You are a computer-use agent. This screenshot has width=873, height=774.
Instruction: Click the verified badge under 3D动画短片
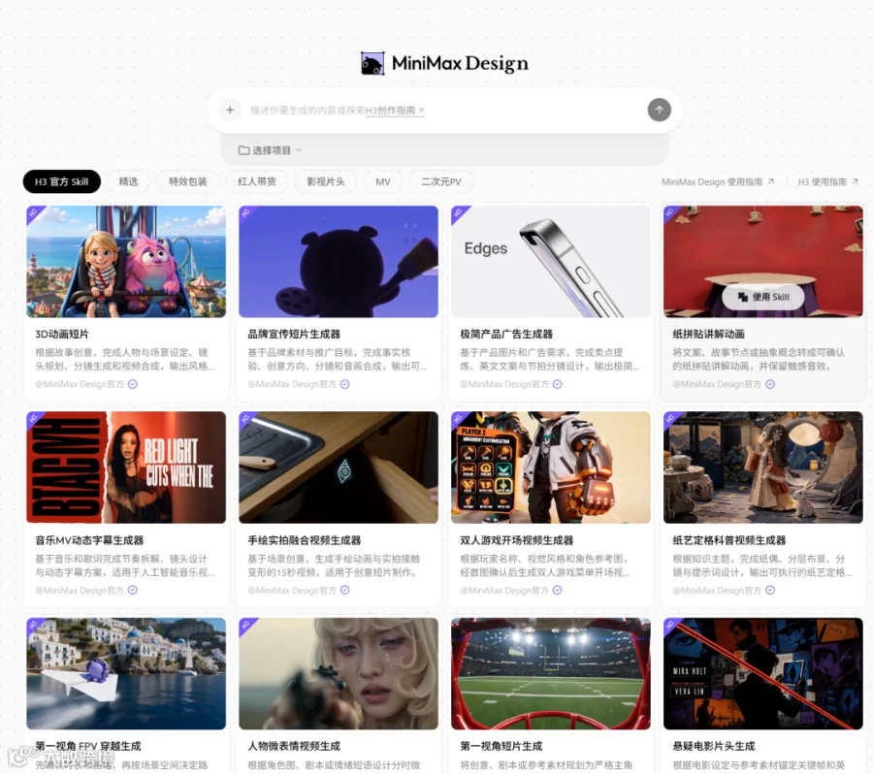133,384
